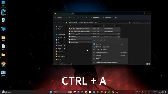Switch to large thumbnails view icon in status bar
This screenshot has height=94, width=168.
point(149,64)
